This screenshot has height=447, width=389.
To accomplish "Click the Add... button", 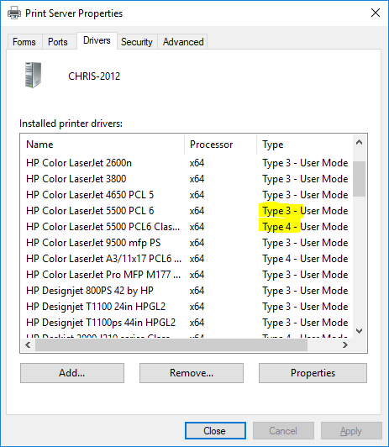I will 72,373.
